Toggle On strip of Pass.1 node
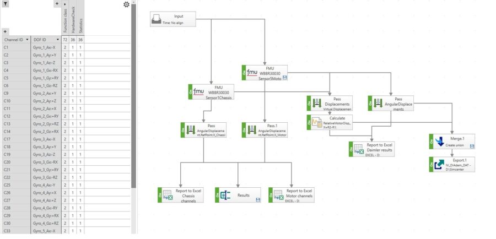This screenshot has height=239, width=496. (244, 130)
